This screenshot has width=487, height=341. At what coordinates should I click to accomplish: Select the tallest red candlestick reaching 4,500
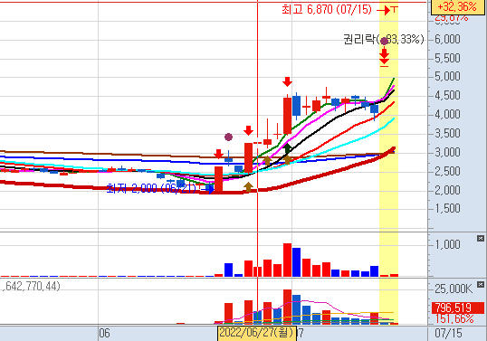[287, 115]
